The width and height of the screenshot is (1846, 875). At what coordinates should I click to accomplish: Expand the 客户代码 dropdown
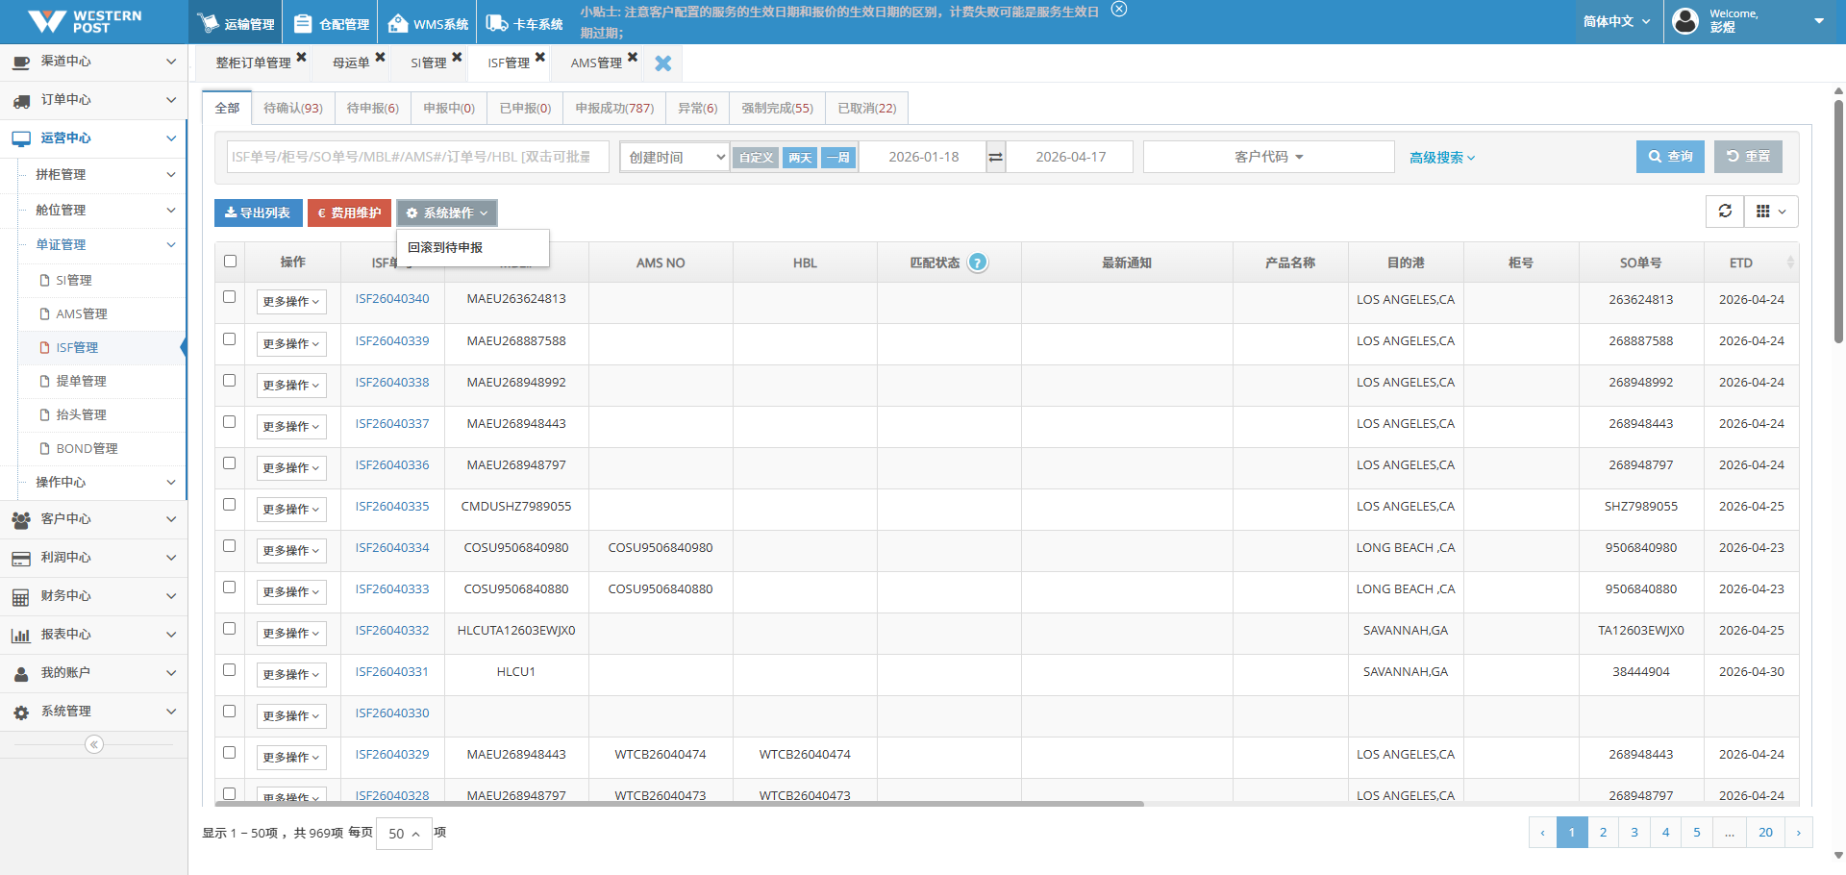(x=1268, y=157)
